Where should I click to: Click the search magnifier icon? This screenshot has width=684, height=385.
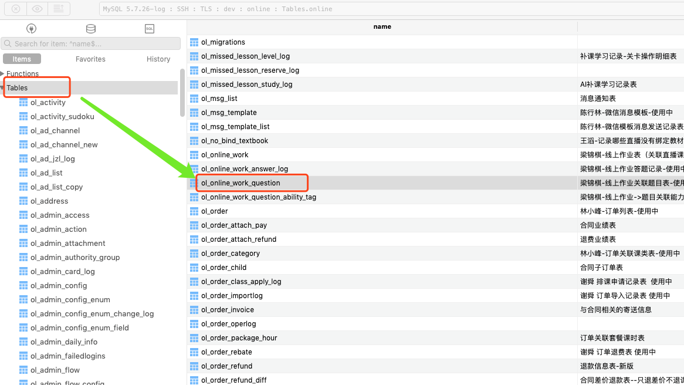(x=8, y=43)
